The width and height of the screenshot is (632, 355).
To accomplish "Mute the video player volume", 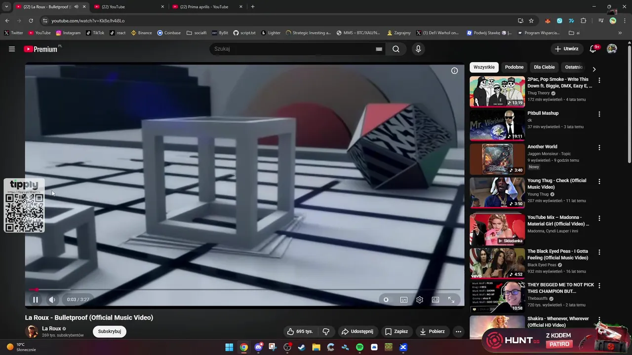I will (52, 299).
